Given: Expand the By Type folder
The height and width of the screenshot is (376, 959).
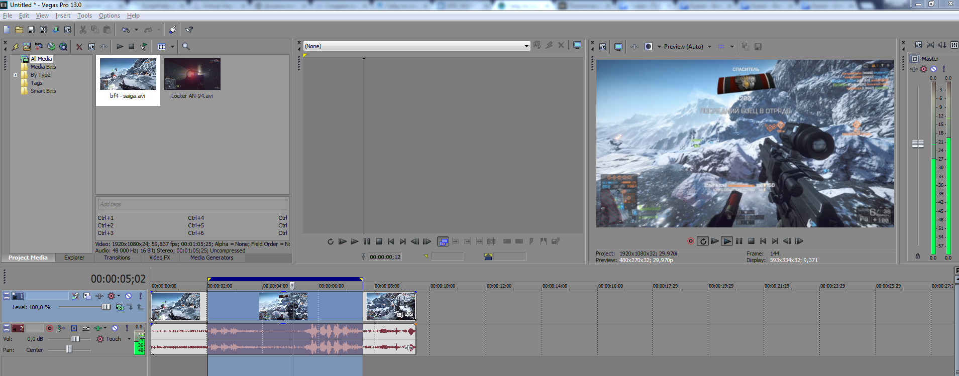Looking at the screenshot, I should [15, 75].
